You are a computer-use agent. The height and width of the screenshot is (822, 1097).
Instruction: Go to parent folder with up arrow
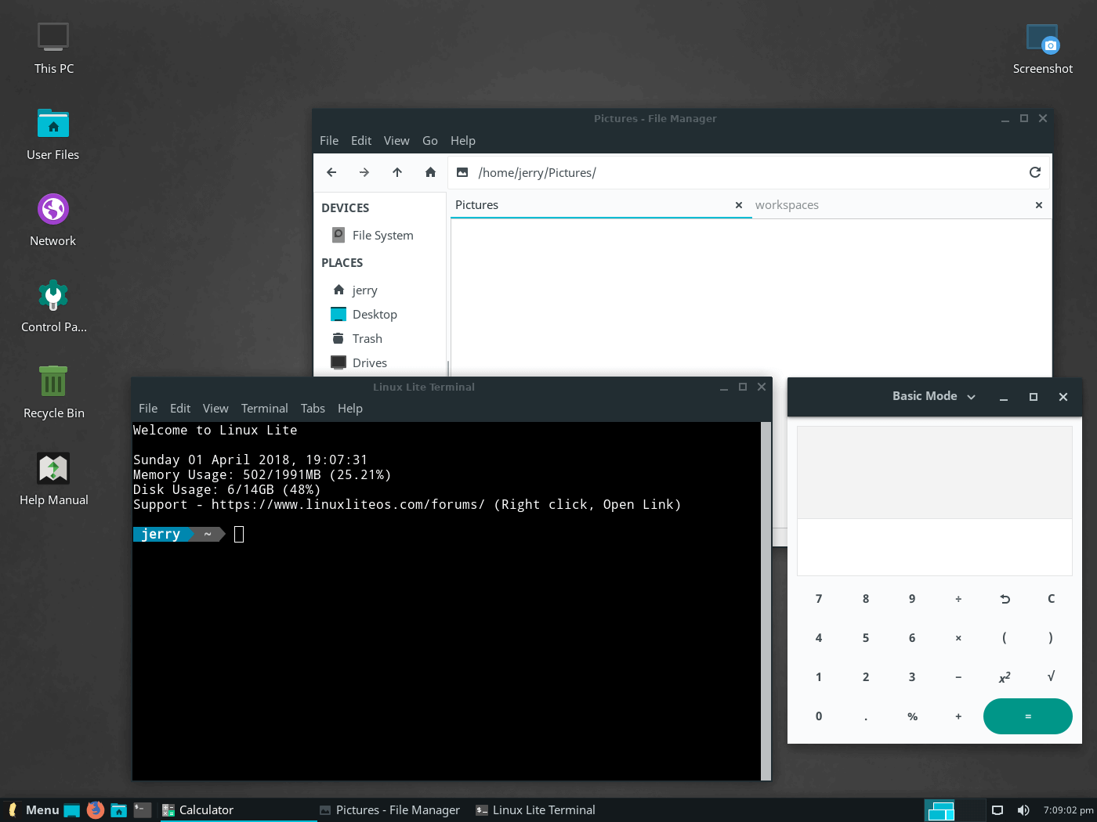click(397, 172)
